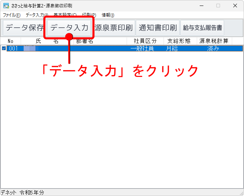Click the 支給形態 column header
Image resolution: width=244 pixels, height=196 pixels.
tap(179, 41)
